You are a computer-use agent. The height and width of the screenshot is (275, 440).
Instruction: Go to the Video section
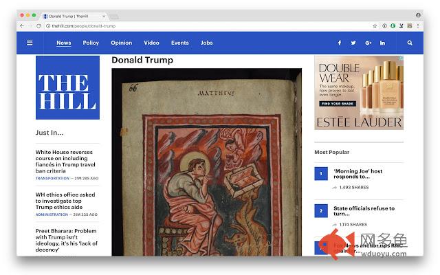pyautogui.click(x=151, y=43)
